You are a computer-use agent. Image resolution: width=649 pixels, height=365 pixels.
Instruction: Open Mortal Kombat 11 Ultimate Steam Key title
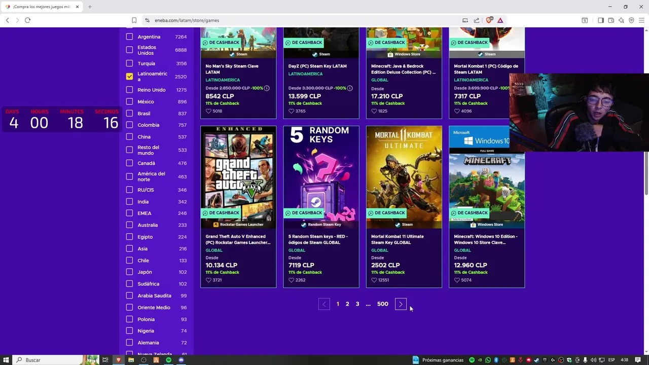(x=398, y=239)
